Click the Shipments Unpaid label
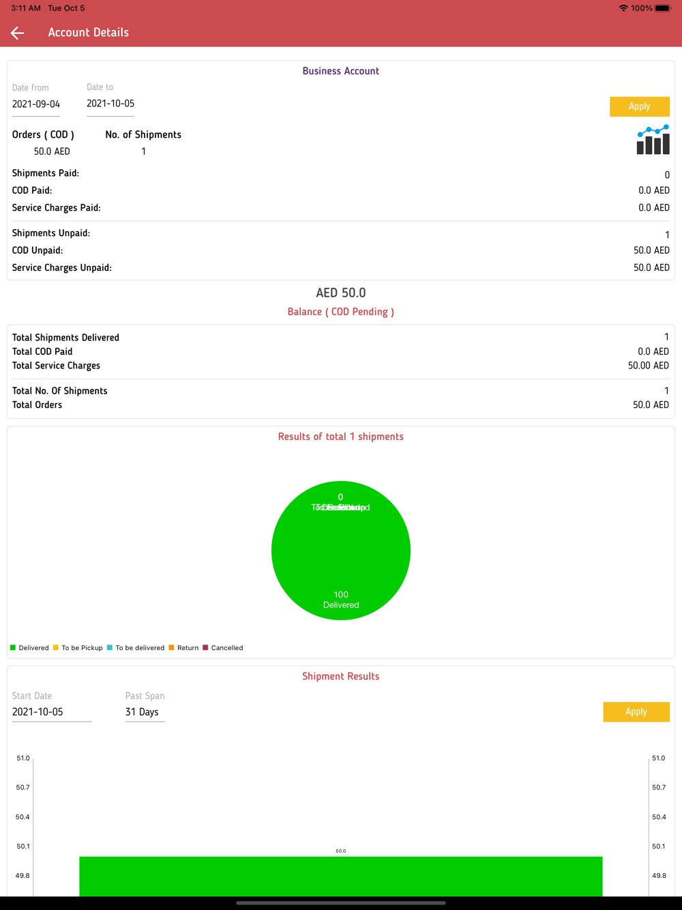Screen dimensions: 682x910 [51, 233]
